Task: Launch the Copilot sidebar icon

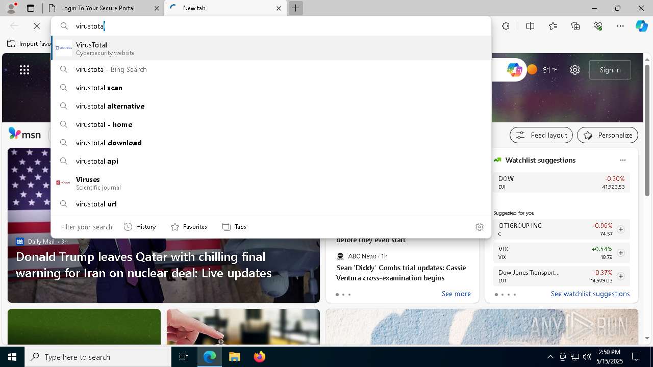Action: 641,26
